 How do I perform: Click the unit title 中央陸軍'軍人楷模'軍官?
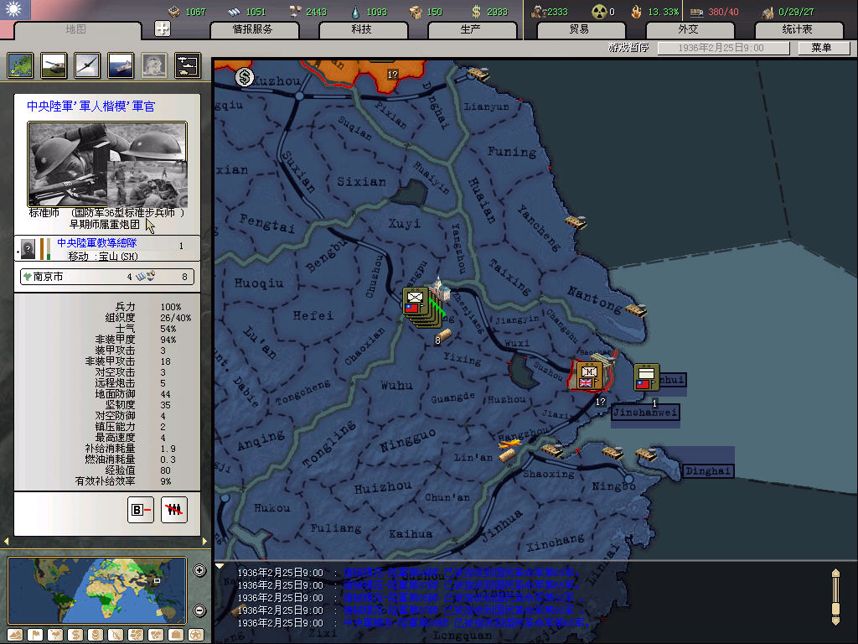coord(90,106)
